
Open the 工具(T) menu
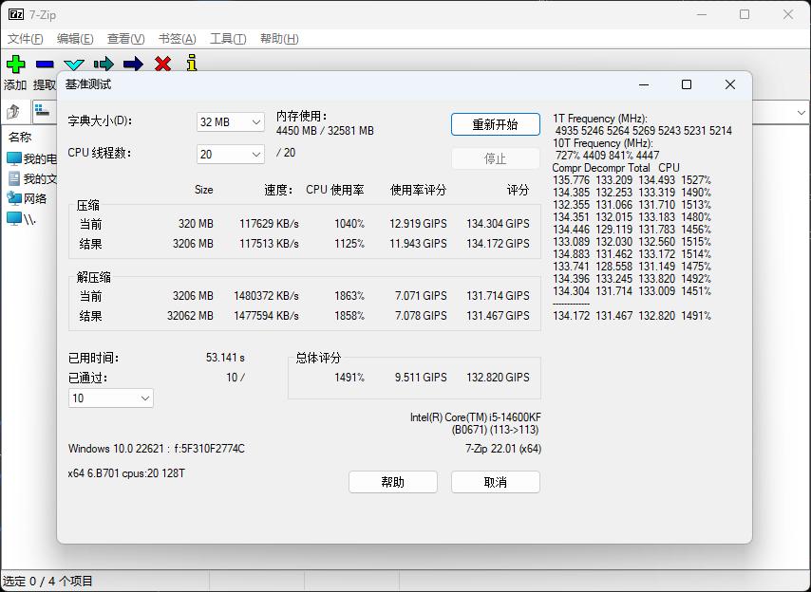pyautogui.click(x=228, y=39)
